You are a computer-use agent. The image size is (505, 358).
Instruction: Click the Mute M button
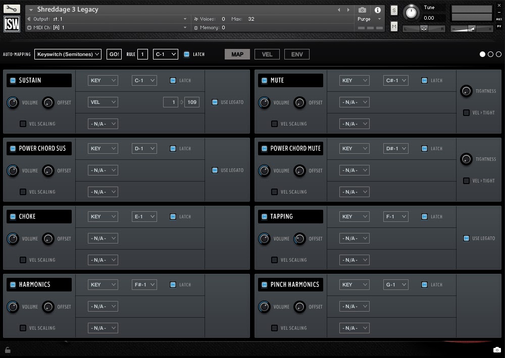click(x=394, y=26)
